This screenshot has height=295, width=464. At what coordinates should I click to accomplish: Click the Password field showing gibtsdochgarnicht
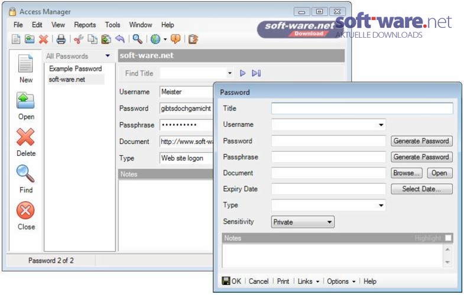186,109
